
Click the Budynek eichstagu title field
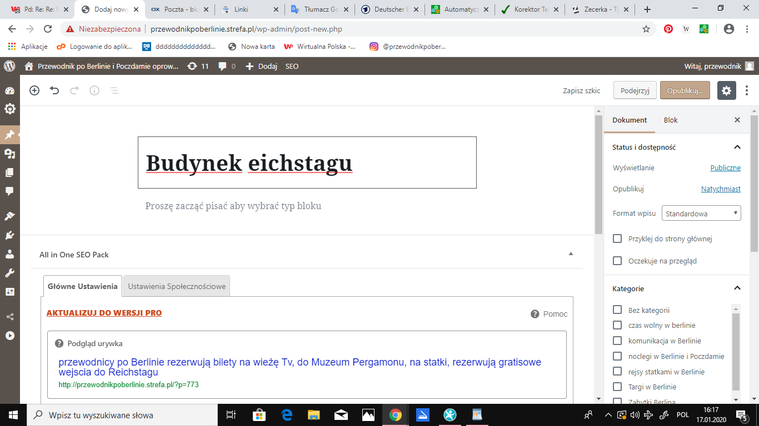click(307, 163)
